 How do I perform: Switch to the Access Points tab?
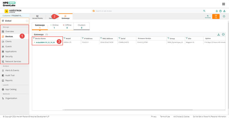[x=38, y=17]
